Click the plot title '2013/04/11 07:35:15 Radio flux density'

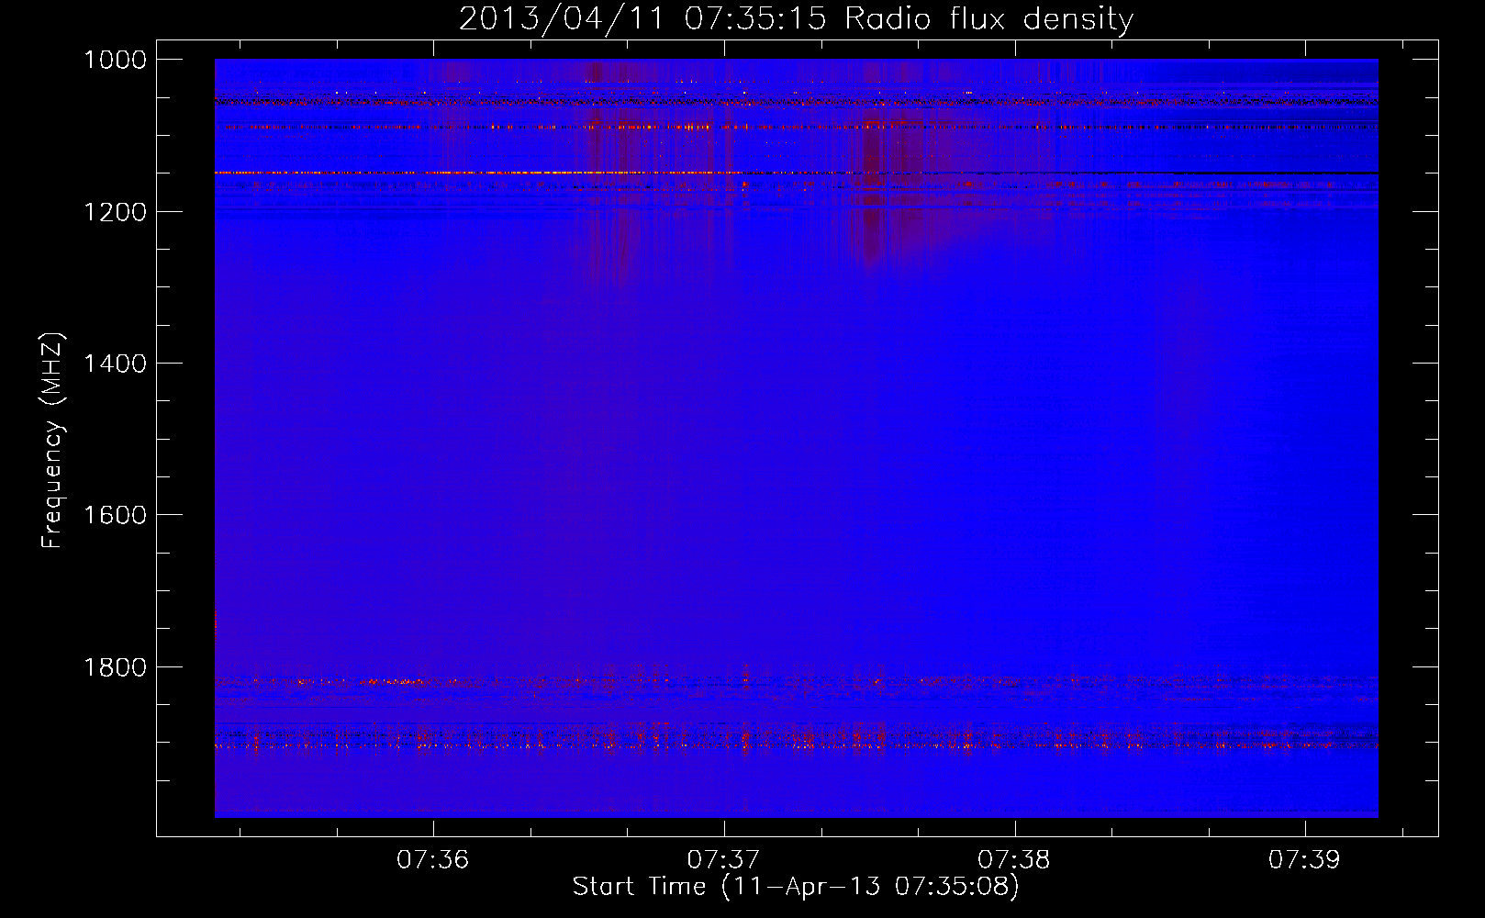(x=796, y=18)
